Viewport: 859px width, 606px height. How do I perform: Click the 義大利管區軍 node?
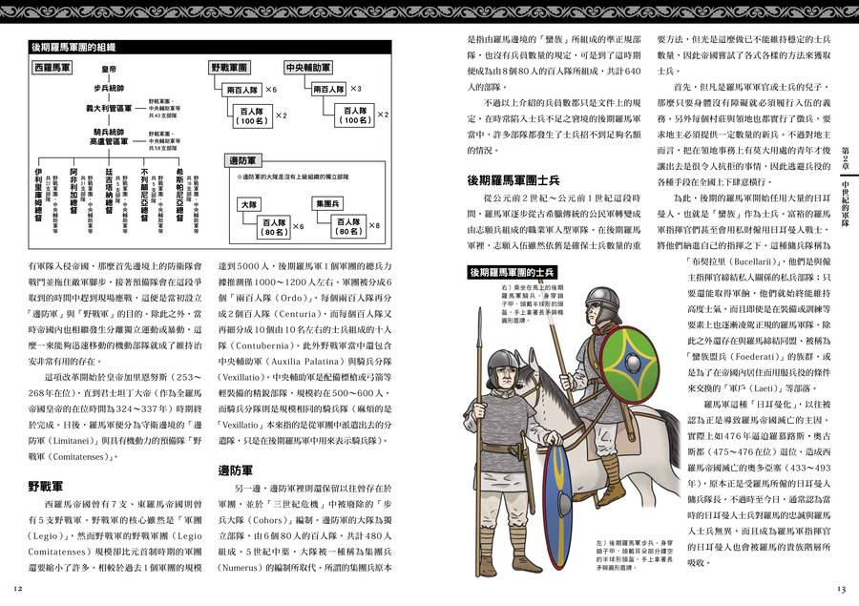109,109
